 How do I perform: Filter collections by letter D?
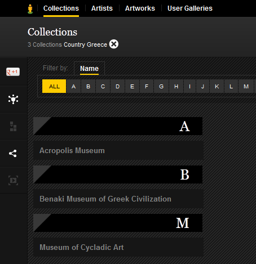118,86
